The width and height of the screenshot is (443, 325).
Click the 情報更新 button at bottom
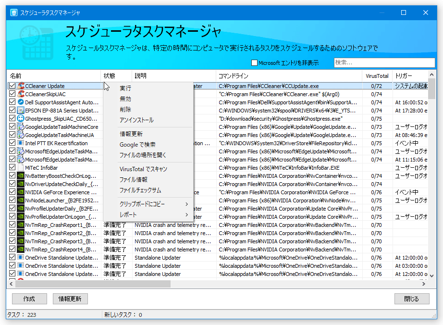pos(70,299)
